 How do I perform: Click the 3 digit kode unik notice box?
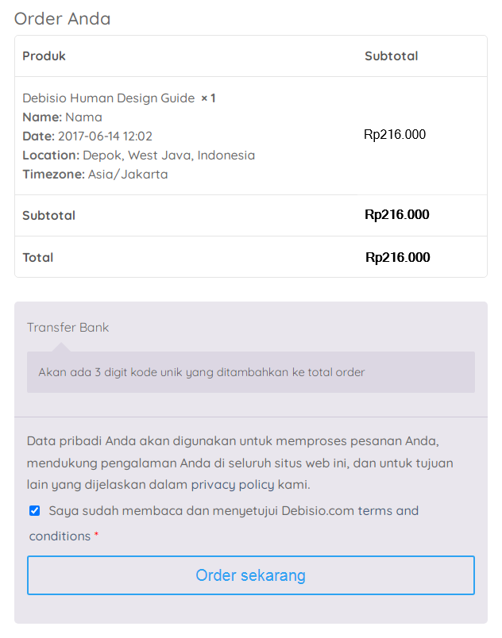click(x=250, y=372)
